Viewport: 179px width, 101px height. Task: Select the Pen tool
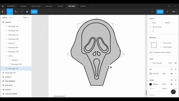(16, 12)
